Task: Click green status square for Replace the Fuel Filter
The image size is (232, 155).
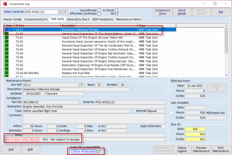Action: click(x=6, y=73)
